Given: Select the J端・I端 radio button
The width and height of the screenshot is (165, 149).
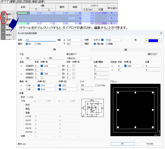Looking at the screenshot, I should pos(95,44).
